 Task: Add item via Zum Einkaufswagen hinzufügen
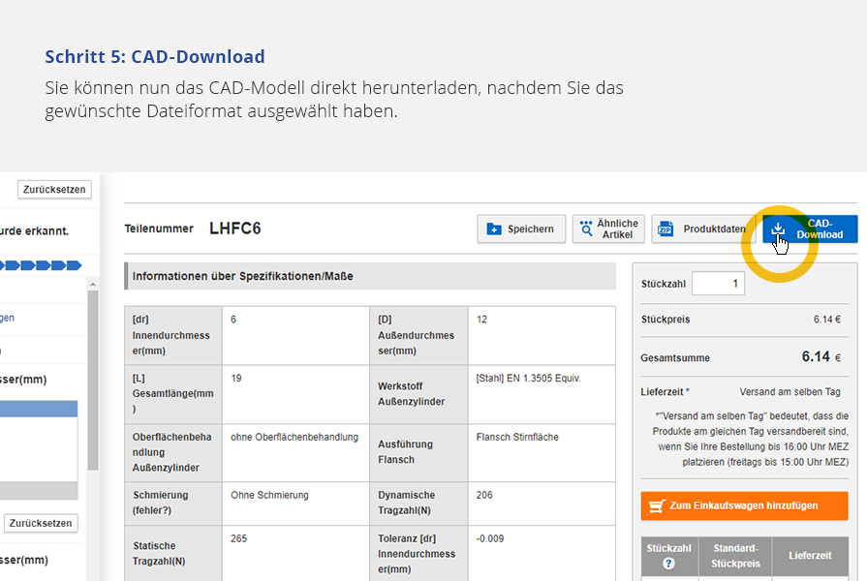pos(743,505)
